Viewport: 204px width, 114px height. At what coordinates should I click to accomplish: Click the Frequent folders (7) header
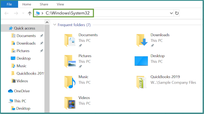74,25
